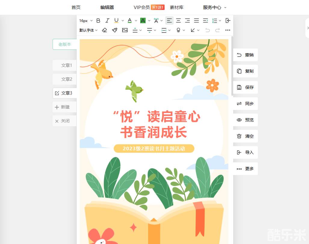Viewport: 309px width, 244px height.
Task: Open the line spacing dropdown arrow
Action: (220, 21)
